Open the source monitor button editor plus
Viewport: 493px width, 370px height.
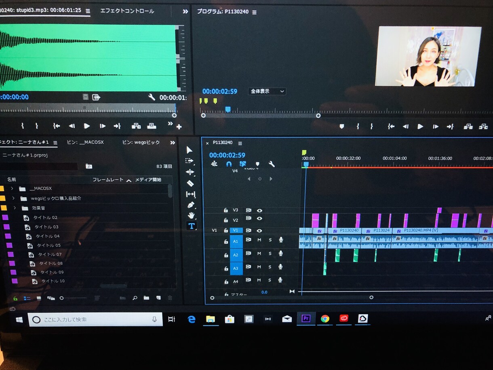[x=179, y=127]
